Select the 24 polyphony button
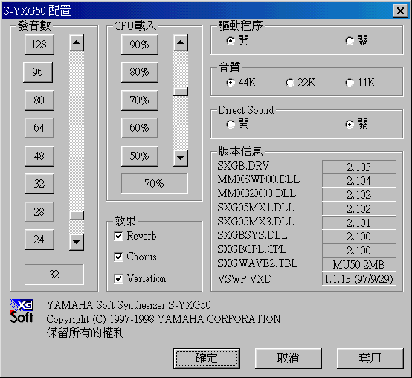The image size is (412, 378). click(x=39, y=240)
